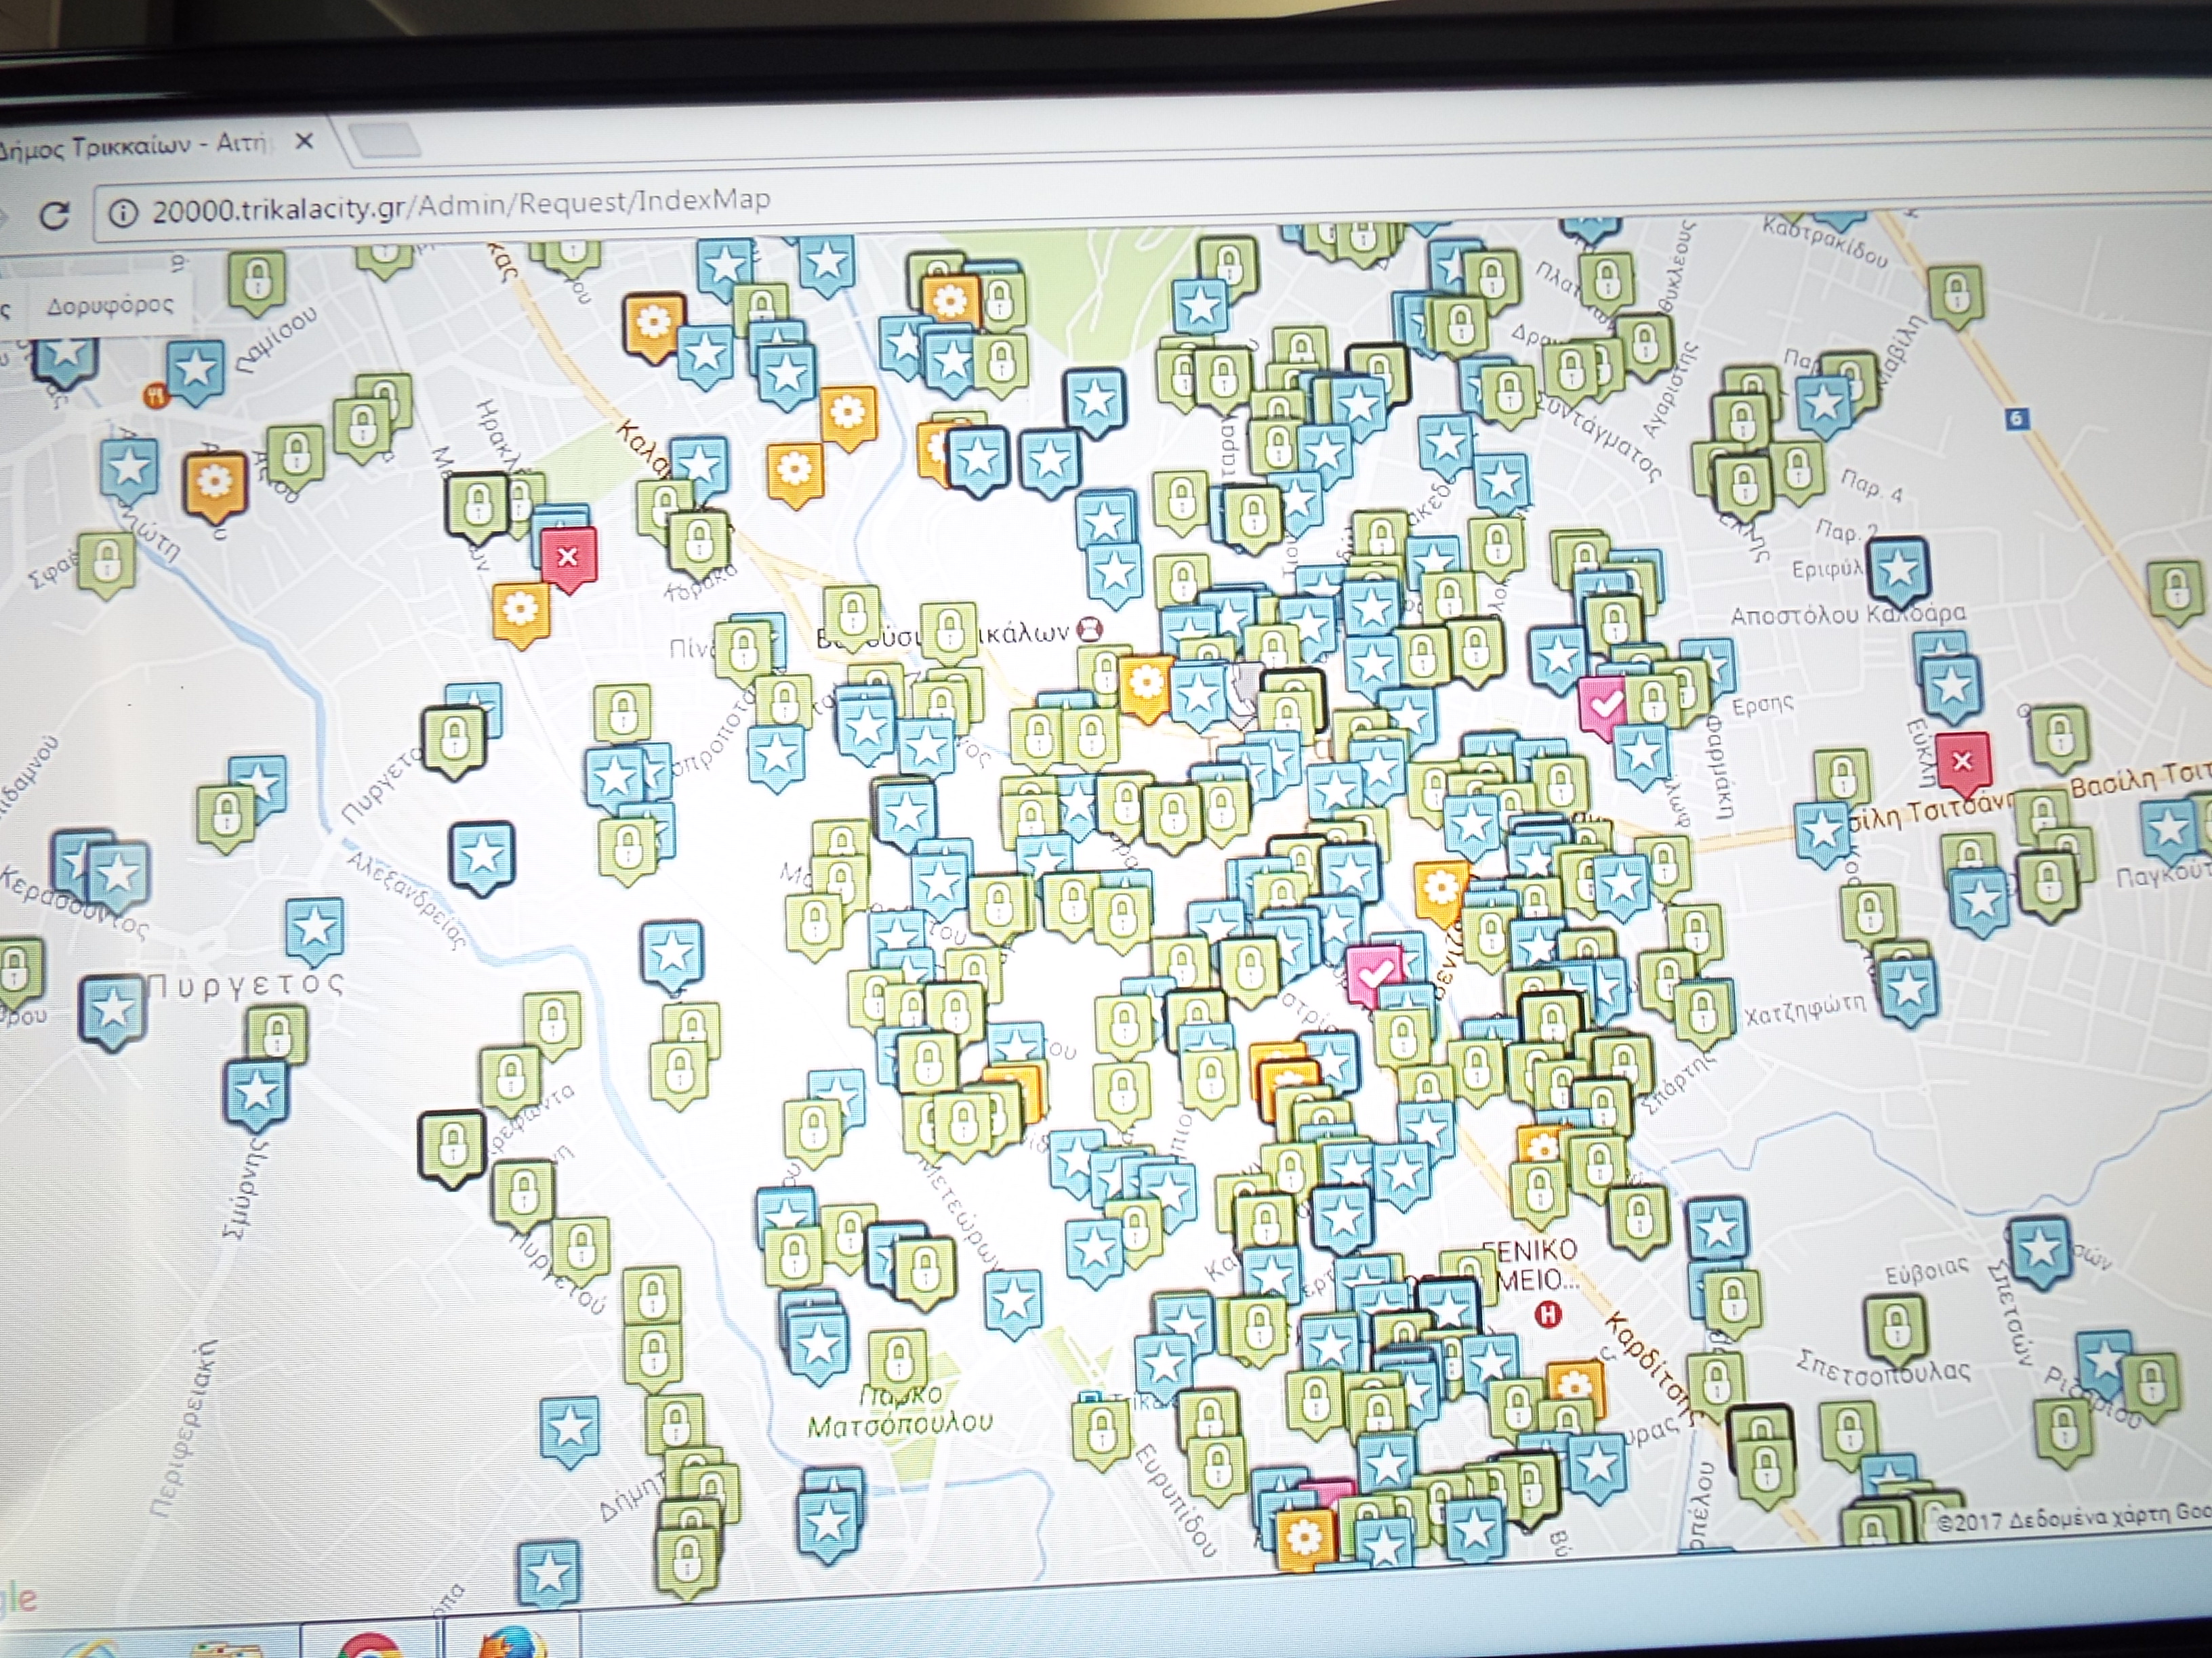
Task: Click the Εύβοιας street label
Action: (x=1926, y=1271)
